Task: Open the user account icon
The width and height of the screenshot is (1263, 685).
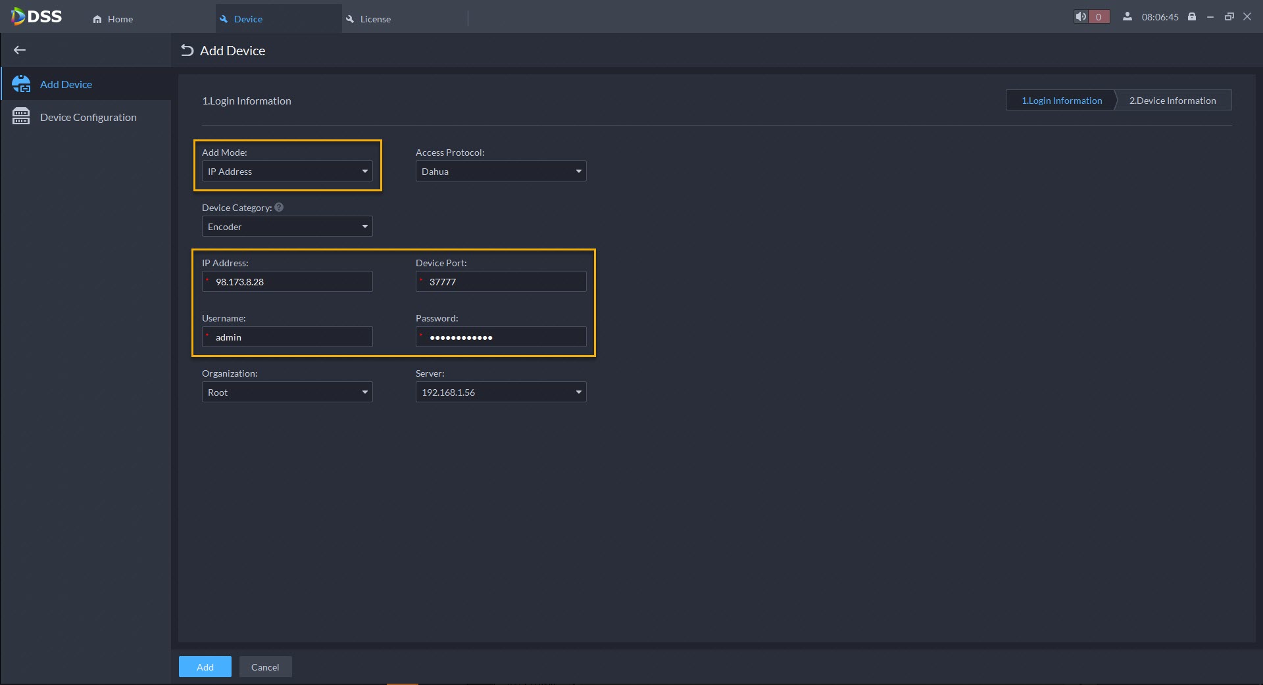Action: coord(1127,17)
